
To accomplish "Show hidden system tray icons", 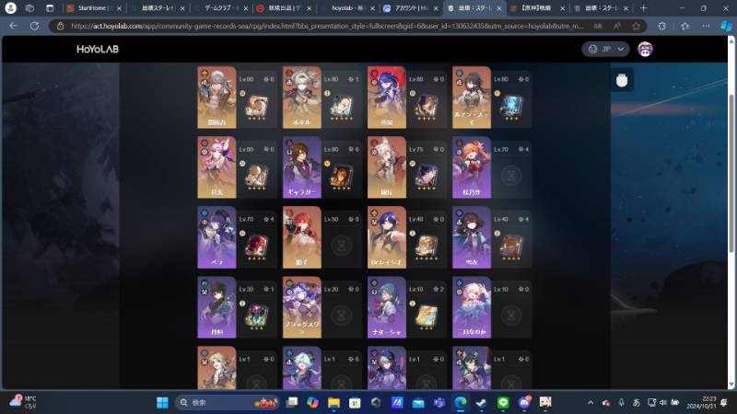I will click(x=591, y=402).
